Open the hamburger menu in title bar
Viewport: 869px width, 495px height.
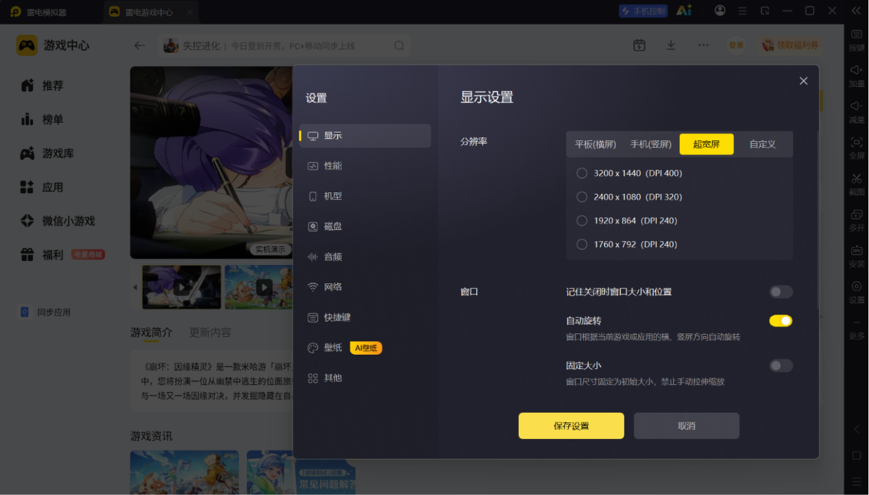click(x=742, y=11)
